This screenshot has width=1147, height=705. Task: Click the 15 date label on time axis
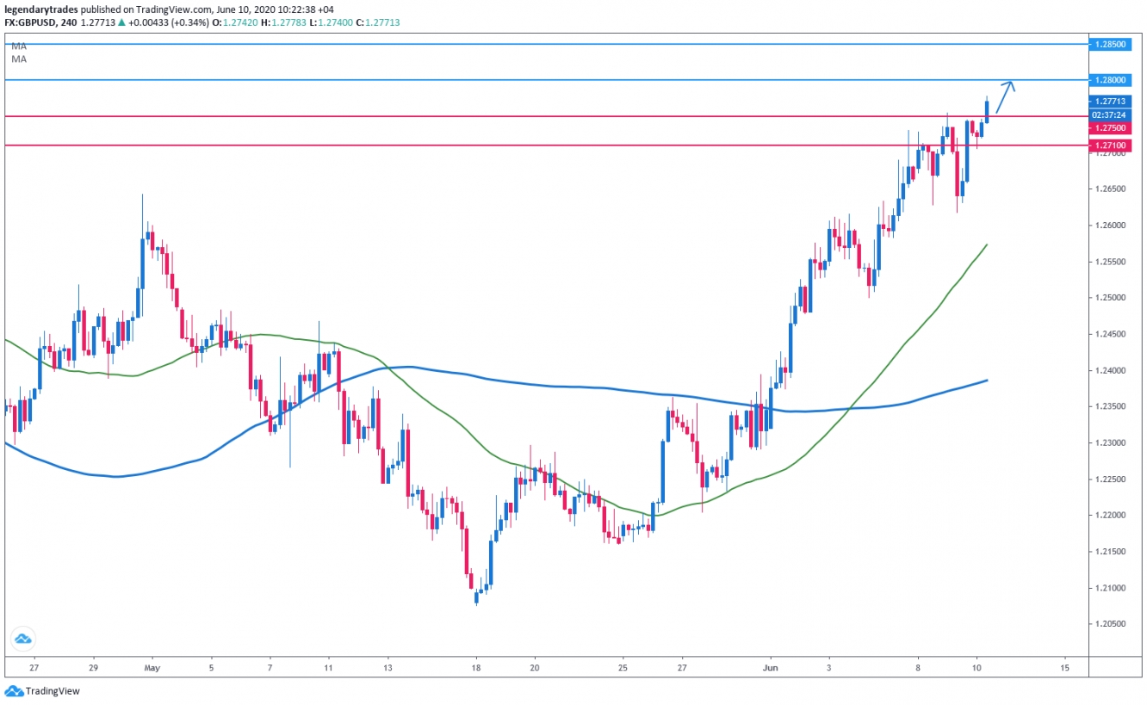click(x=1065, y=667)
